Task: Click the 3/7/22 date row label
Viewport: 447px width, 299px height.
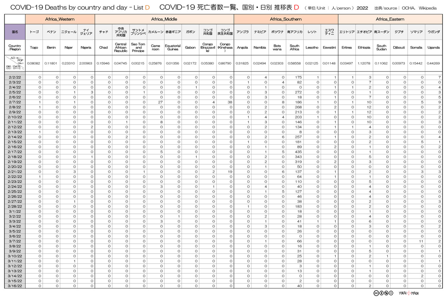Action: point(15,241)
